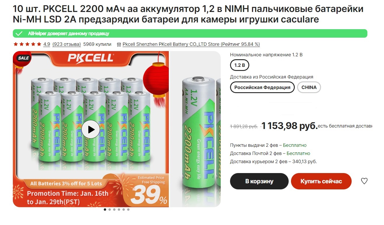Choose shipping from Российская Федерация
384x225 pixels.
[262, 87]
